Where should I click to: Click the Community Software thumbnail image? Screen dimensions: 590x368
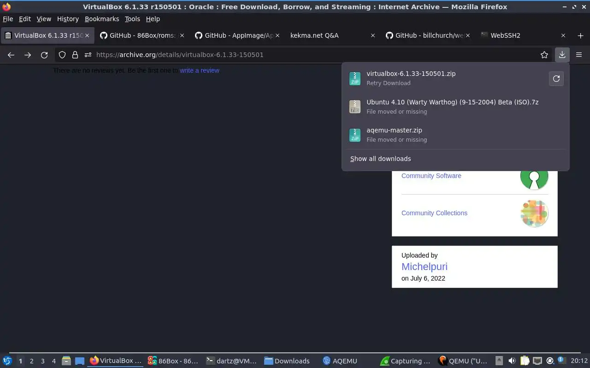(x=534, y=176)
